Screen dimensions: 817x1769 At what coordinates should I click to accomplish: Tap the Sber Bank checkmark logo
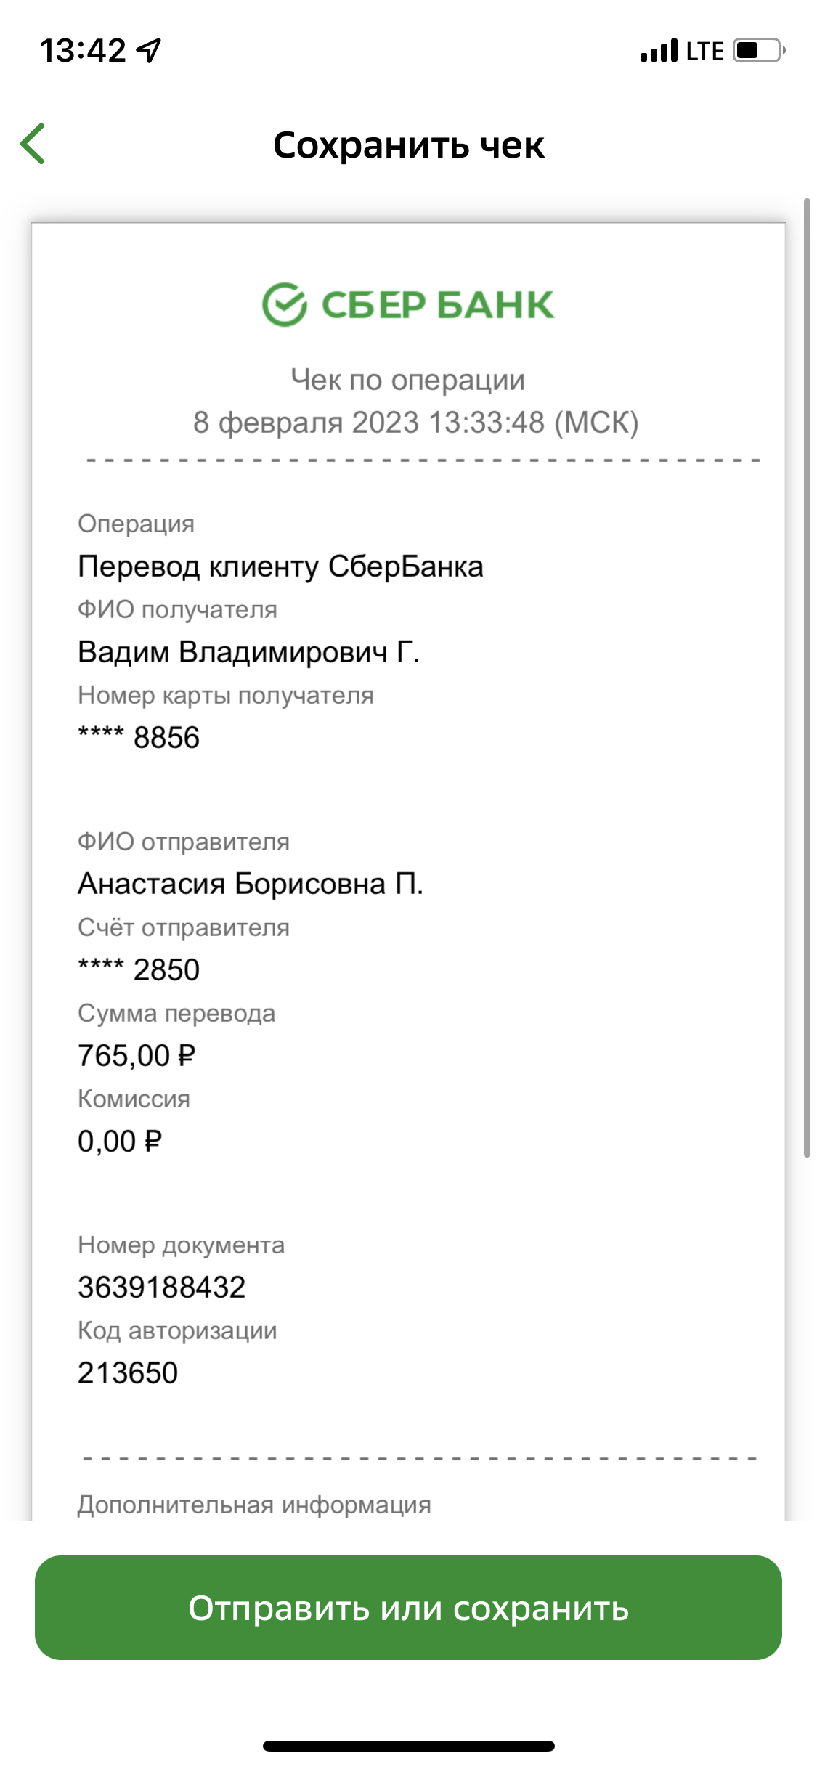(284, 304)
